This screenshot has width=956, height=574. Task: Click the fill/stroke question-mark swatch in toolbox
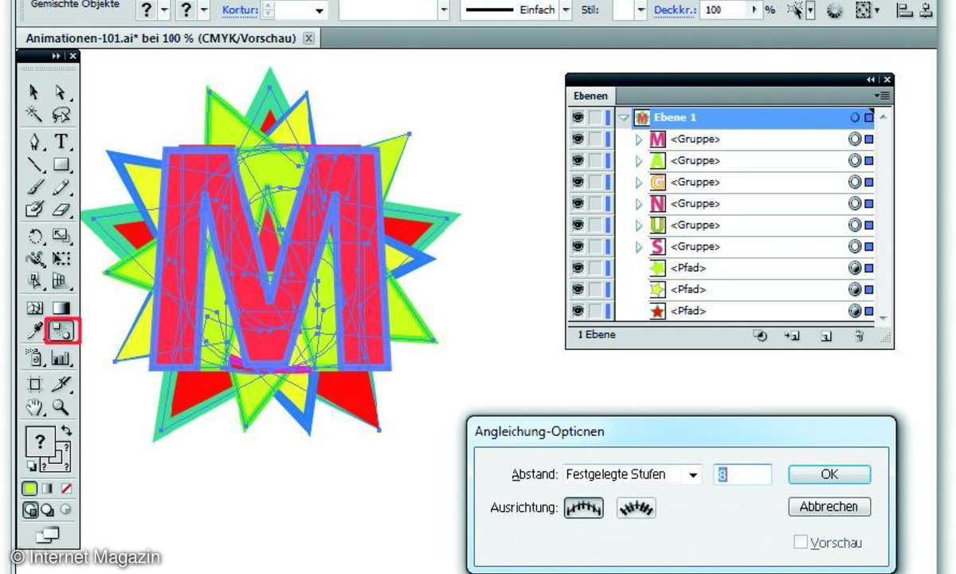pyautogui.click(x=41, y=441)
